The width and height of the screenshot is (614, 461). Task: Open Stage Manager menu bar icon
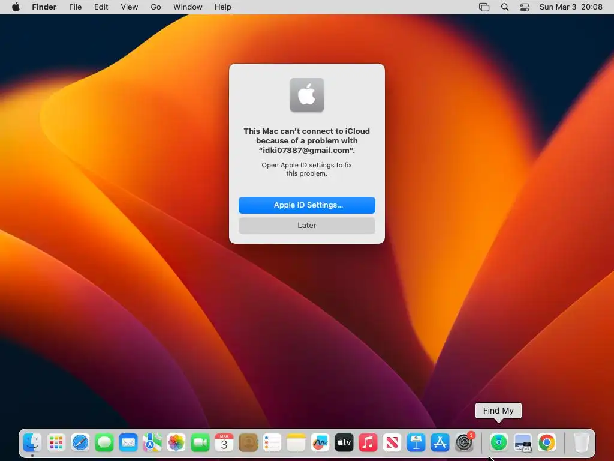(x=484, y=7)
